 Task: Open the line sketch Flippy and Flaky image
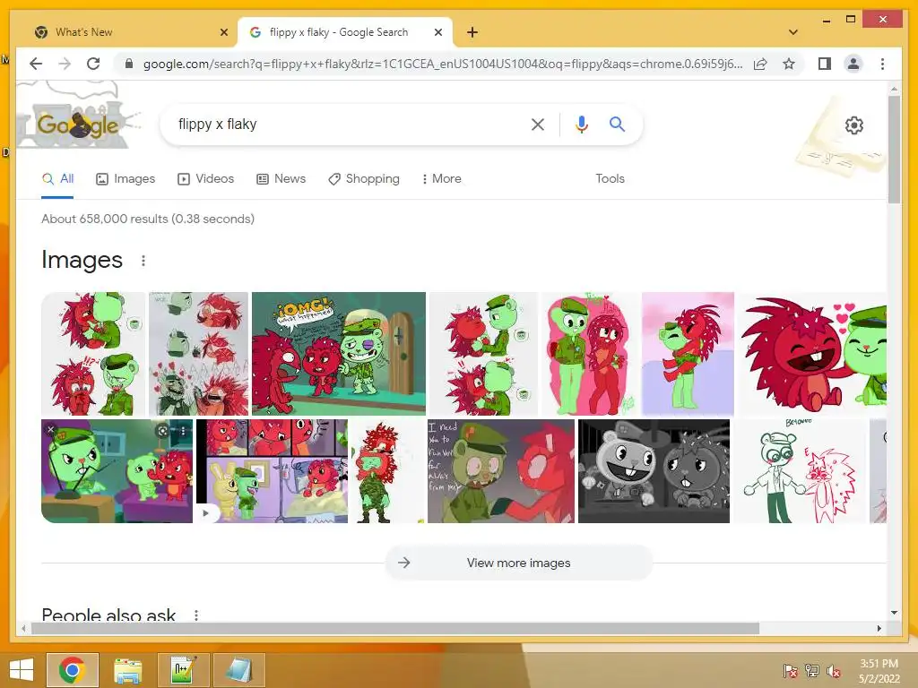(799, 471)
